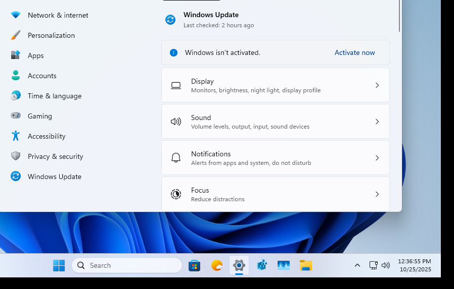Click the Apps squares icon
454x289 pixels.
(x=16, y=55)
